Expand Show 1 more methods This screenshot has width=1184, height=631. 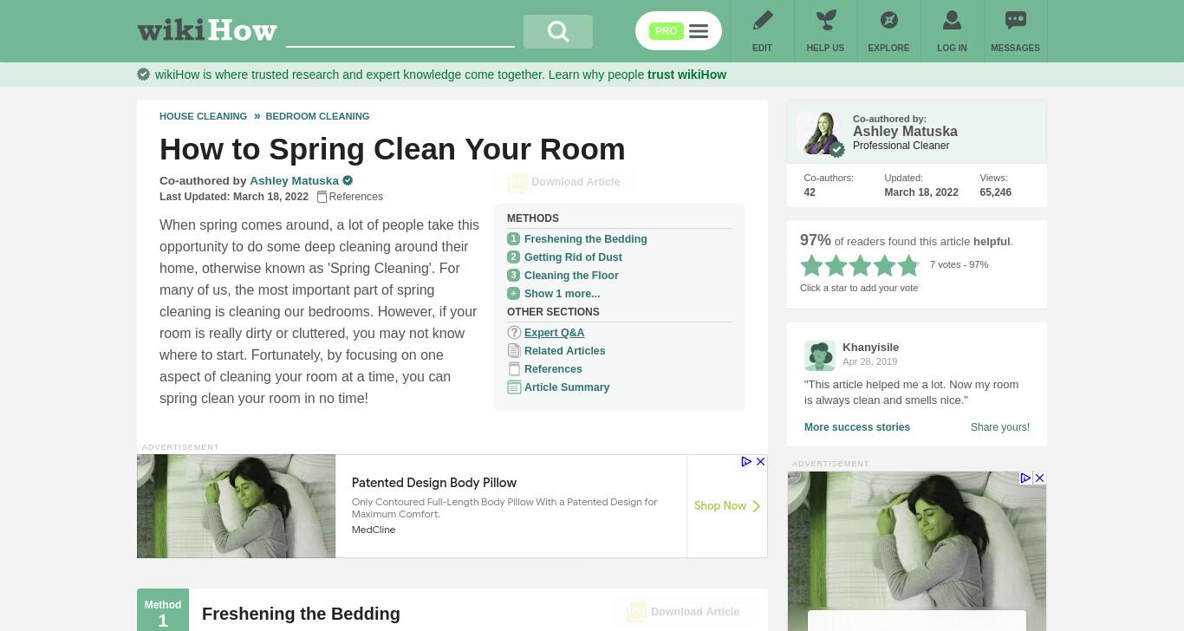point(562,294)
